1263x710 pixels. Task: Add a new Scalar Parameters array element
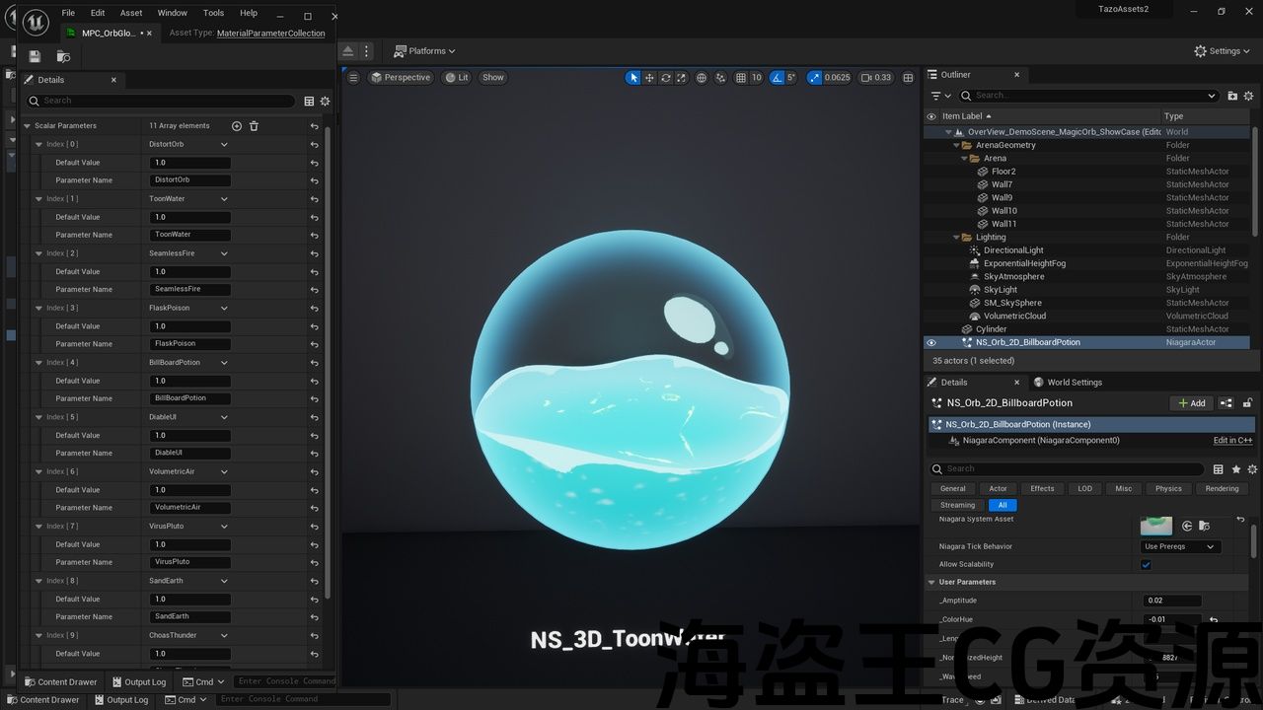(236, 126)
